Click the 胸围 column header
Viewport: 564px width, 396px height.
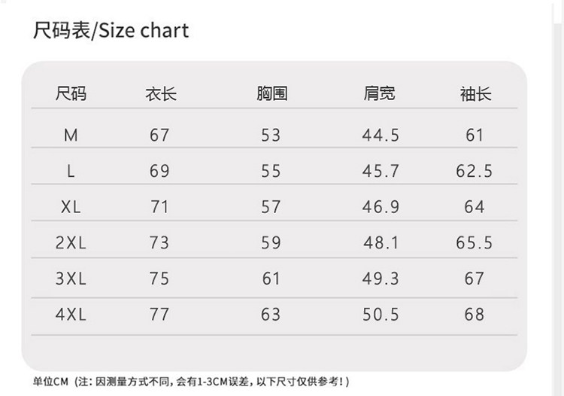[271, 94]
